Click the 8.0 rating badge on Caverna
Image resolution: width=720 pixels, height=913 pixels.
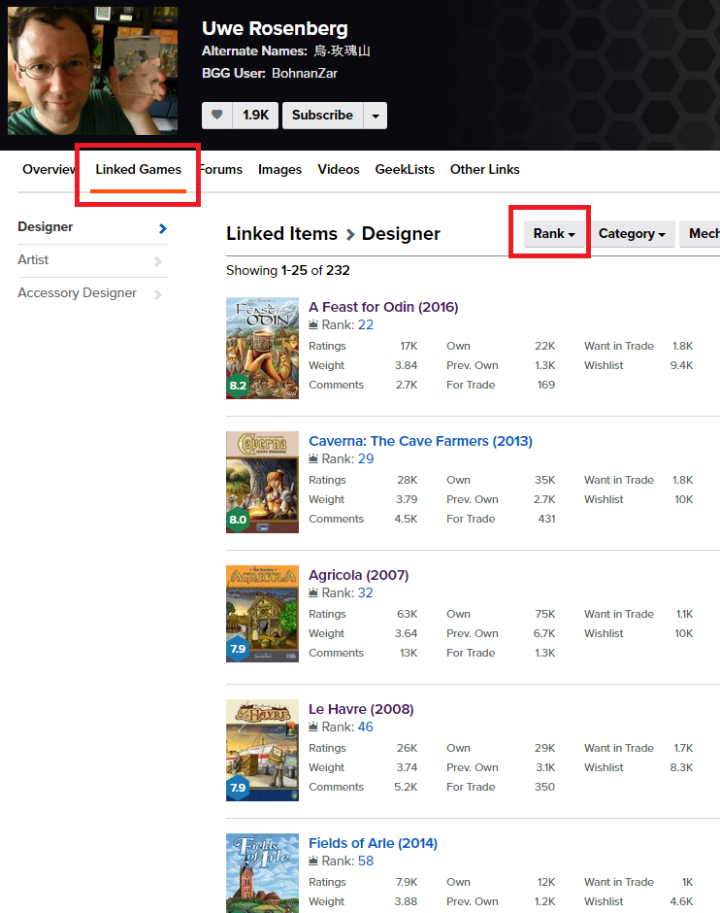pyautogui.click(x=238, y=520)
